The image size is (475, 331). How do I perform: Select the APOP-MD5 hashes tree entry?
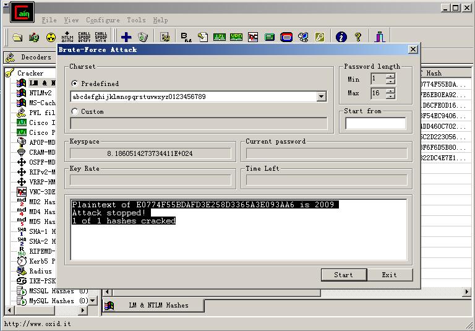[42, 142]
